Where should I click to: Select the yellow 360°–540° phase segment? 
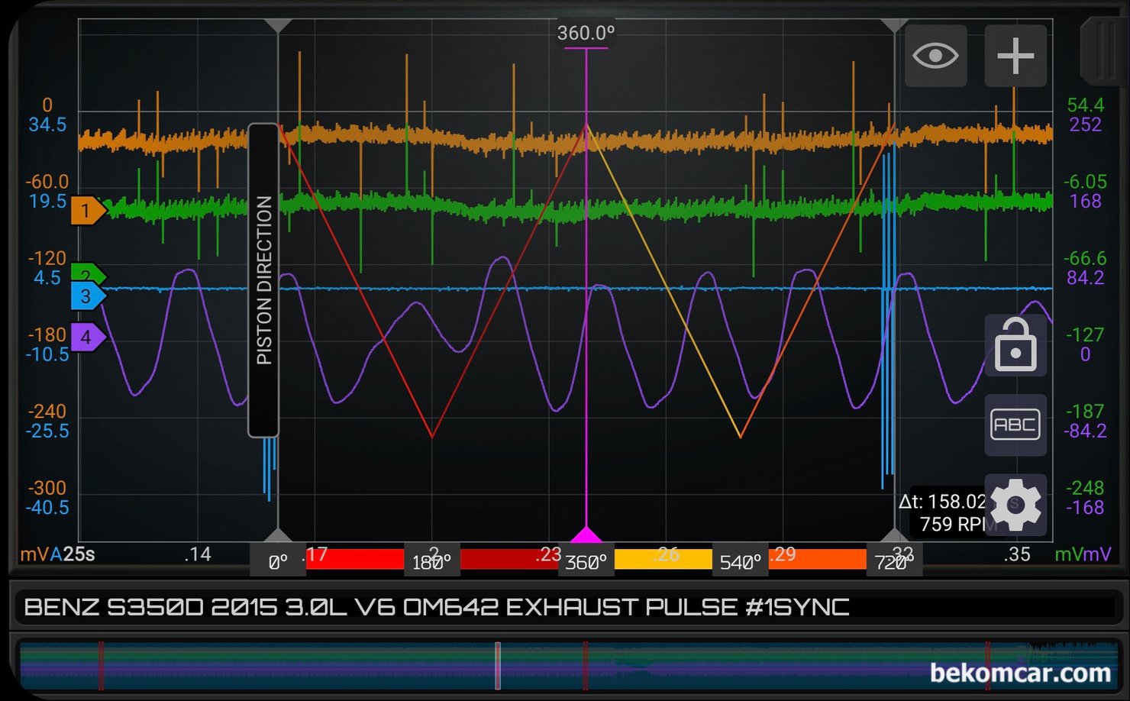point(663,559)
